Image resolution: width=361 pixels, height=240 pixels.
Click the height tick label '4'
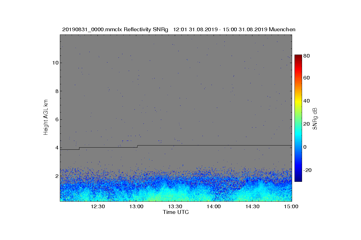click(57, 148)
